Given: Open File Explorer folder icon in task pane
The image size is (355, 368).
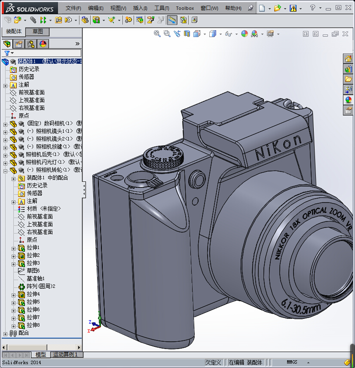Looking at the screenshot, I should coord(348,79).
